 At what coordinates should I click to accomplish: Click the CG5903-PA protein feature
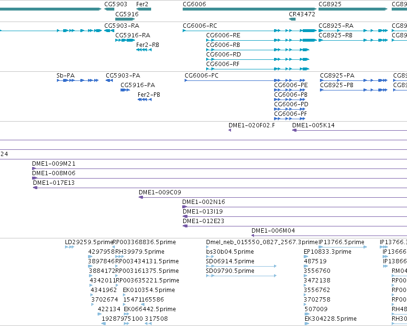[123, 76]
